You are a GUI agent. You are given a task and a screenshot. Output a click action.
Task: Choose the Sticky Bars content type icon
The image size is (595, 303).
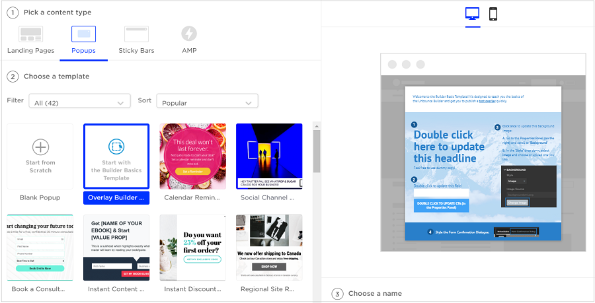[136, 34]
